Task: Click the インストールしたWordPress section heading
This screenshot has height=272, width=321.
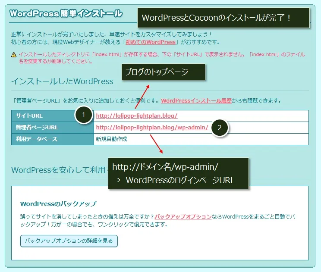Action: pos(62,81)
